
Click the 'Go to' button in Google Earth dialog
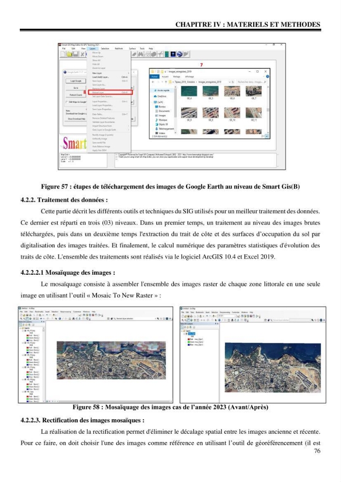[x=76, y=88]
